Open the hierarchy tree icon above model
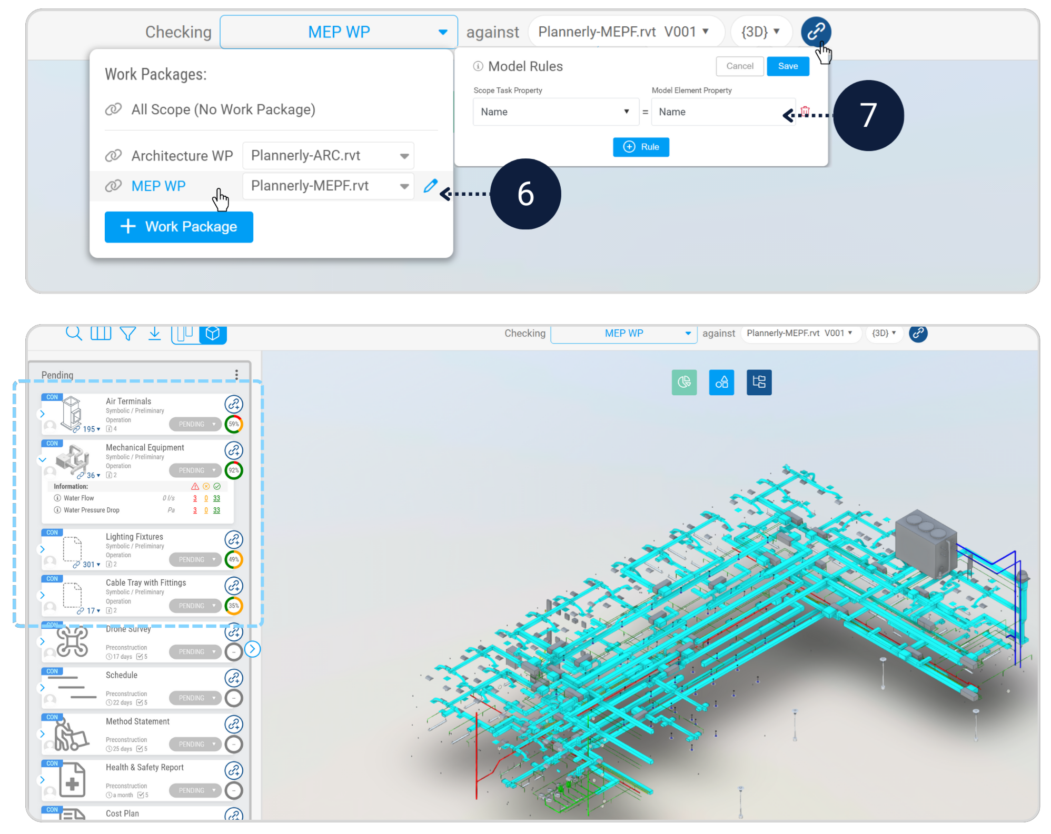This screenshot has height=834, width=1051. [759, 382]
